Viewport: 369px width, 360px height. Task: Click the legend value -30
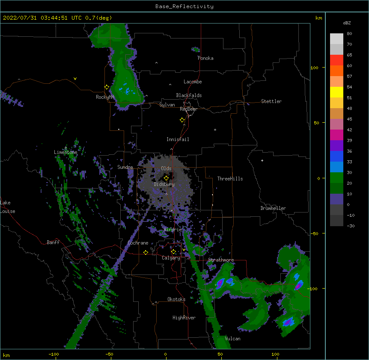[351, 226]
